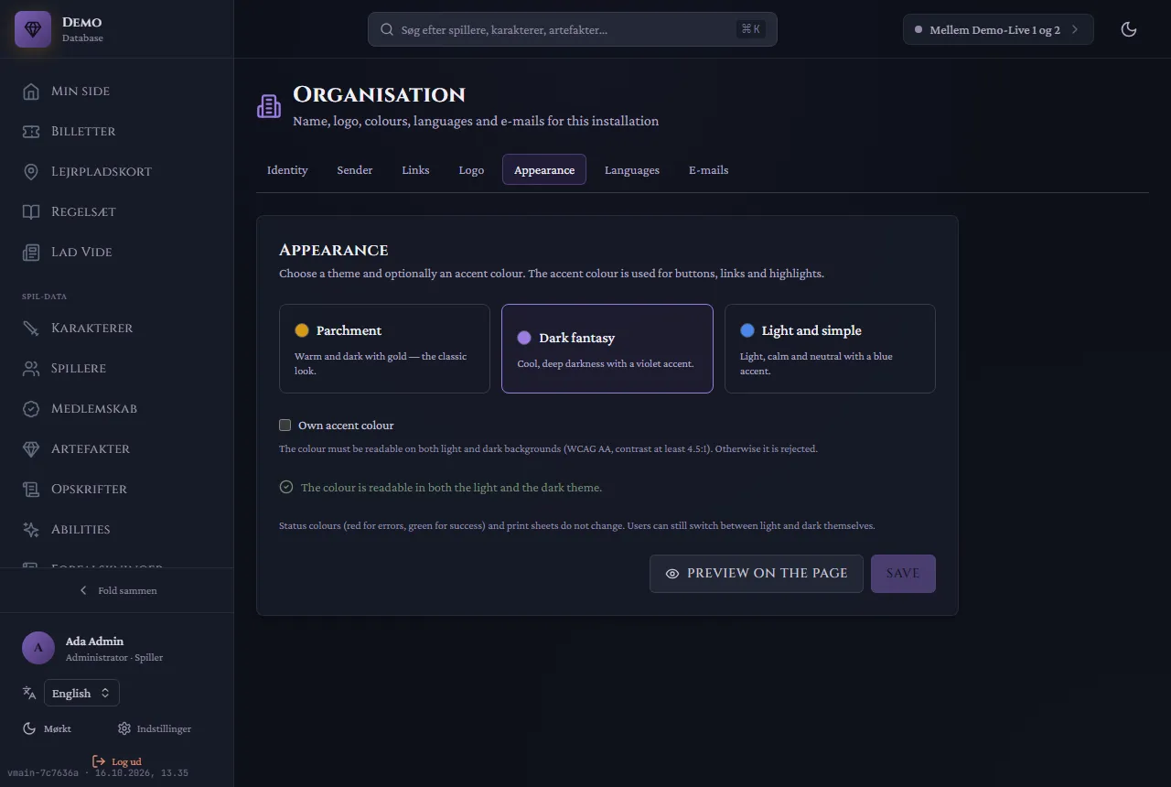Screen dimensions: 1171x787
Task: Open the Logo tab
Action: [471, 170]
